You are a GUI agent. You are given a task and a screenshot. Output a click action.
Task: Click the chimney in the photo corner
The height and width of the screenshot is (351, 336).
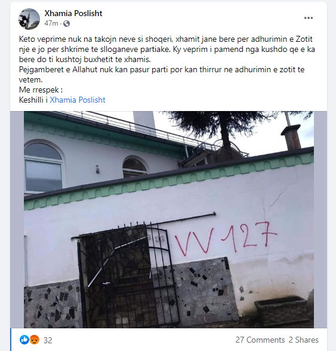pyautogui.click(x=292, y=137)
